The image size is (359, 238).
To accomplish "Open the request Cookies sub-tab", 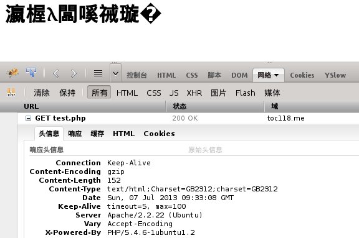I will tap(159, 134).
